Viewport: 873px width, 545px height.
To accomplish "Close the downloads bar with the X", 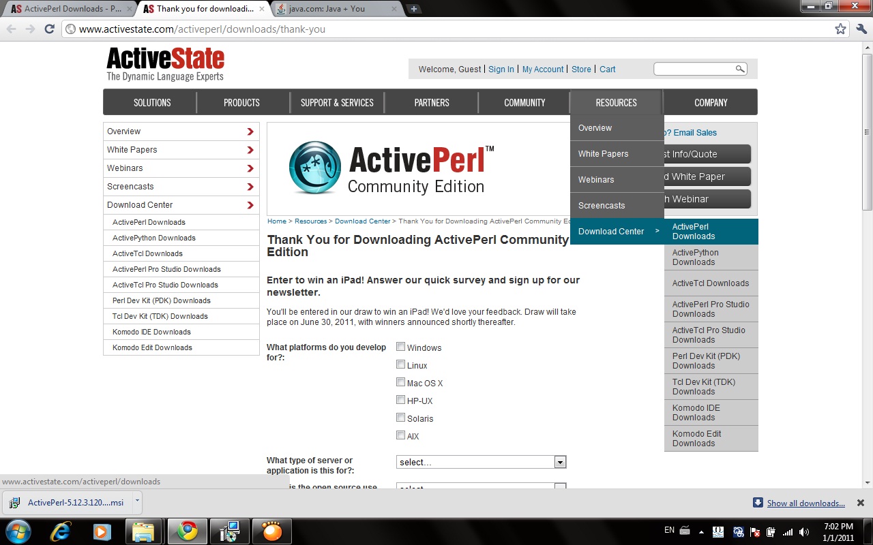I will tap(861, 503).
